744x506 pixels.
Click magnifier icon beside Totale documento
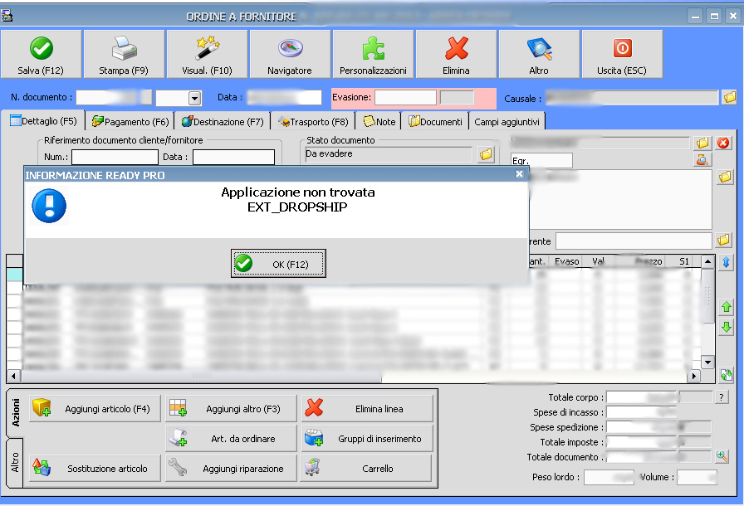pos(722,456)
